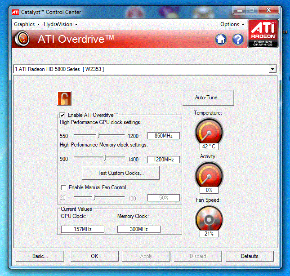The height and width of the screenshot is (276, 290).
Task: Click the 157MHz current GPU clock value
Action: click(x=83, y=229)
